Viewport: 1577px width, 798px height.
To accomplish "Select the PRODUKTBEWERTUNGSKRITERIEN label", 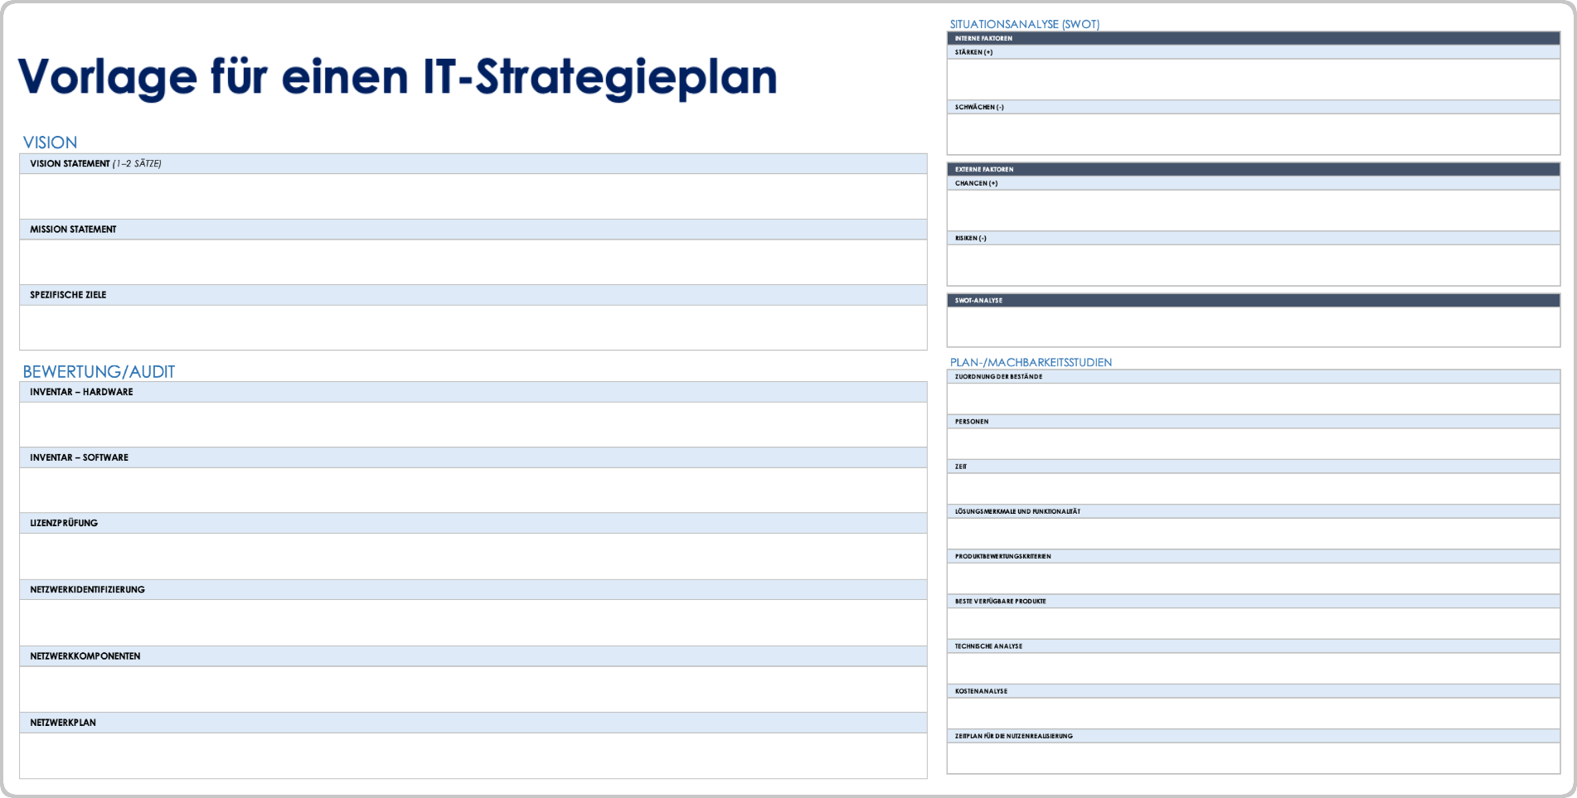I will click(1002, 556).
